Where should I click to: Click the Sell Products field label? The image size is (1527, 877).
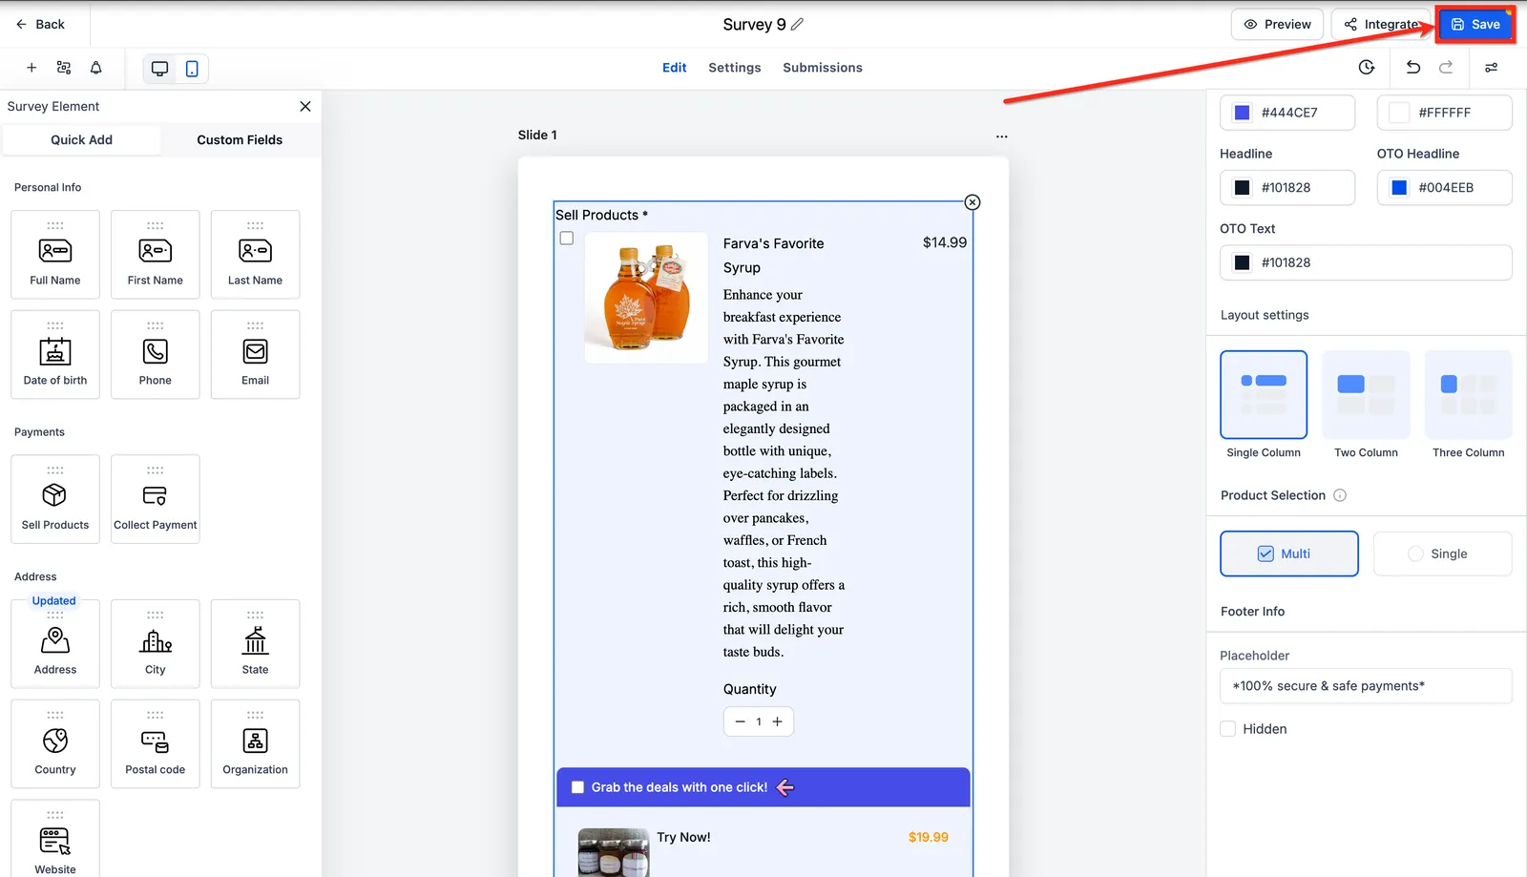[x=601, y=216]
